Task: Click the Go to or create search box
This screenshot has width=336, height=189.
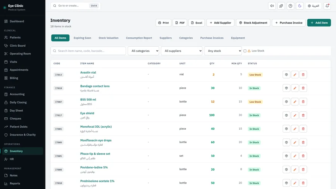Action: tap(75, 6)
